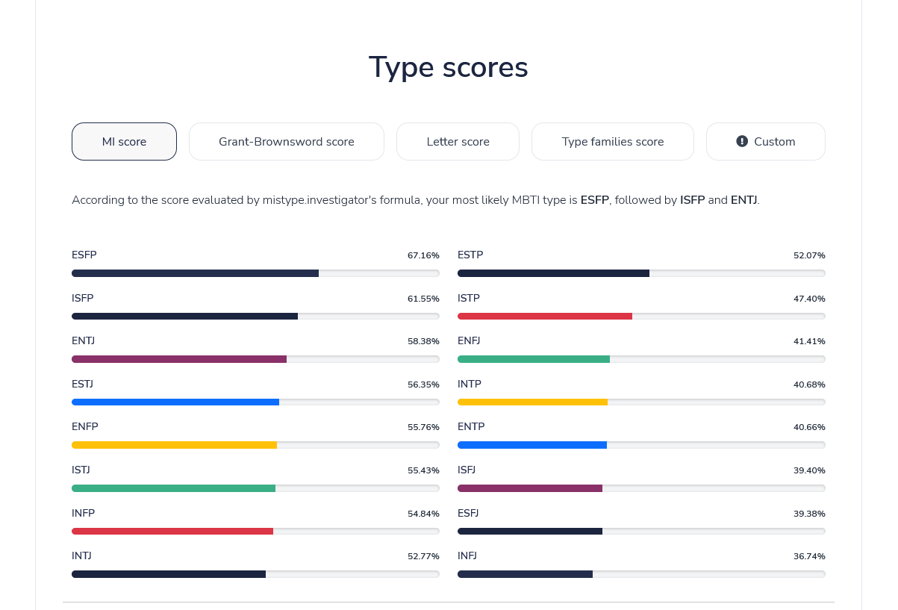Viewport: 898px width, 610px height.
Task: Click the red ISTP progress bar
Action: click(641, 317)
